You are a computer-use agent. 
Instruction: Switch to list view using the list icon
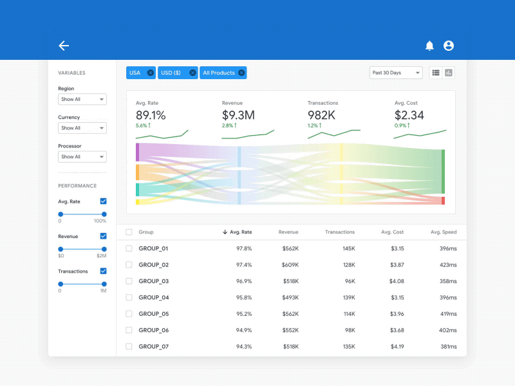coord(436,73)
